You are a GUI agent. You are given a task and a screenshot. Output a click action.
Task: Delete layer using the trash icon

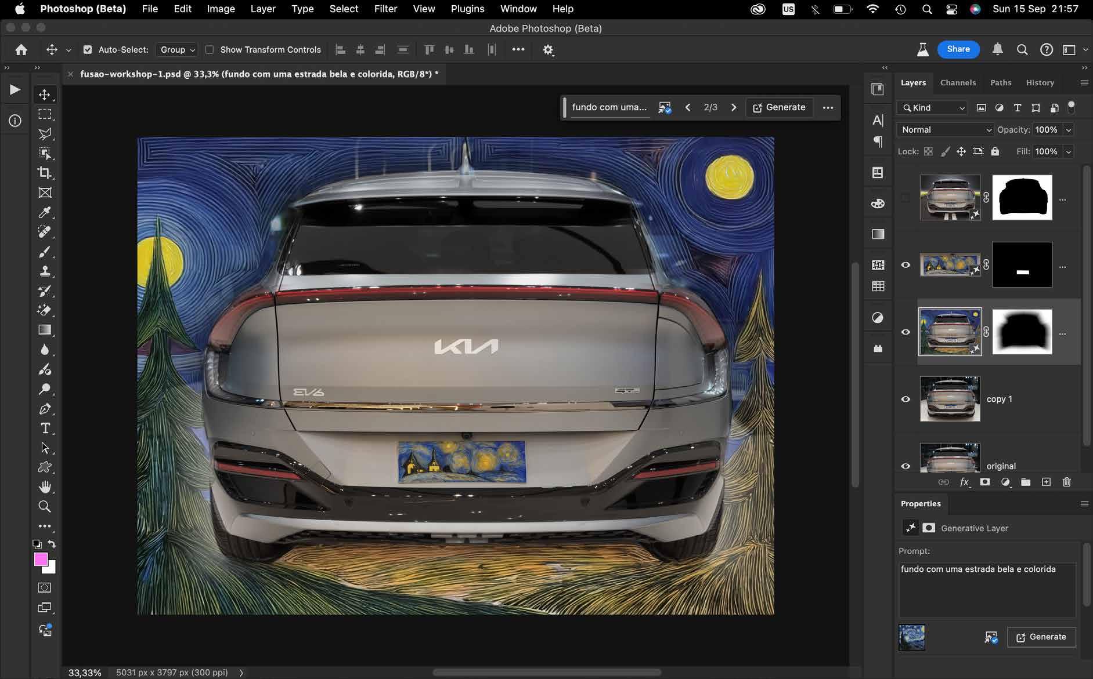pyautogui.click(x=1066, y=482)
